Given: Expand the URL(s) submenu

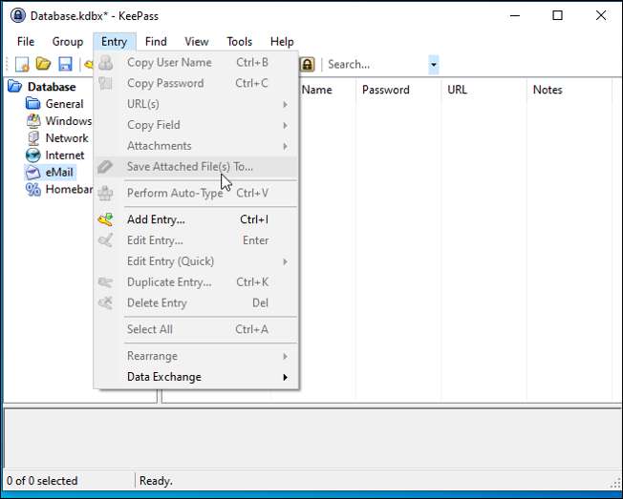Looking at the screenshot, I should (x=285, y=104).
